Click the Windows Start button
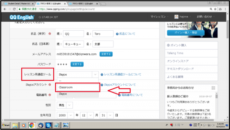Image resolution: width=230 pixels, height=130 pixels. click(x=6, y=125)
